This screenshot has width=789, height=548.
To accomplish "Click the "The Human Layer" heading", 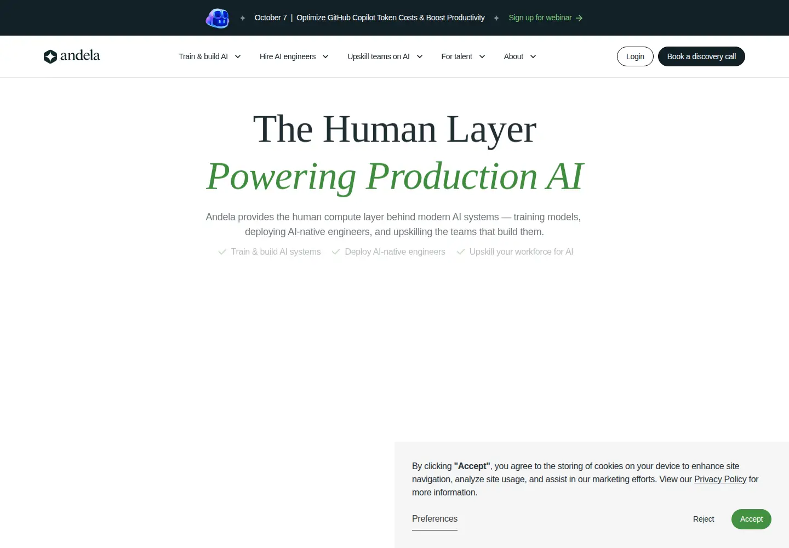I will 395,130.
